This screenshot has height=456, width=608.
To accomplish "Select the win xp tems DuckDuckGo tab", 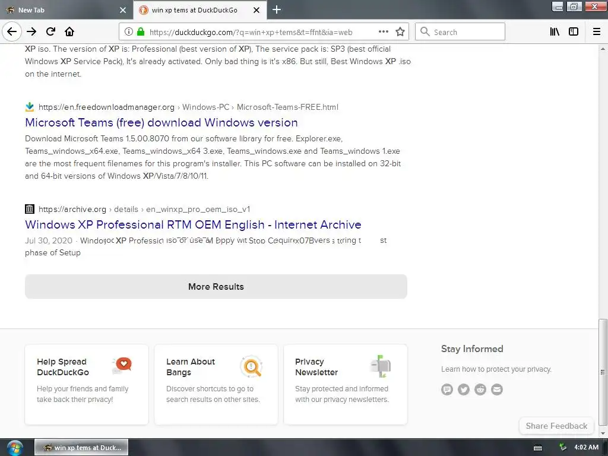I will 199,10.
